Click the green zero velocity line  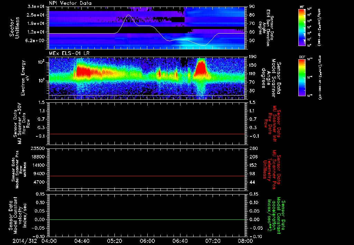tap(147, 219)
